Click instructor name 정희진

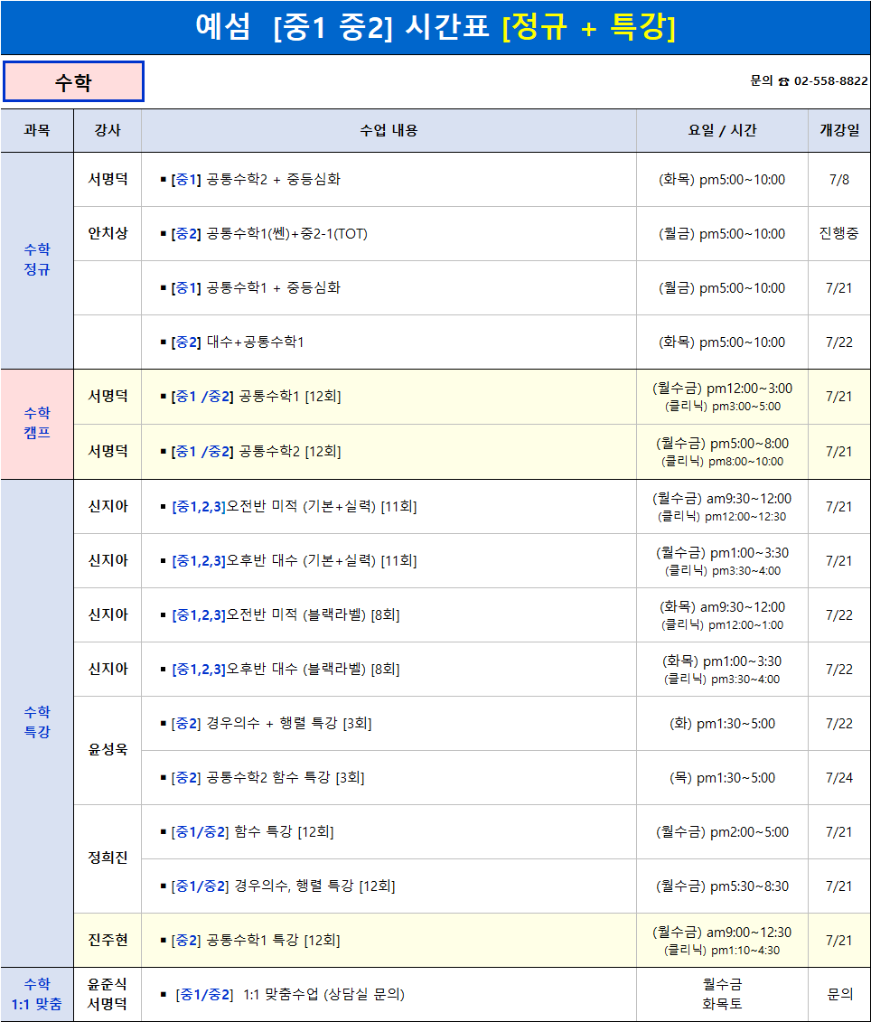(108, 858)
